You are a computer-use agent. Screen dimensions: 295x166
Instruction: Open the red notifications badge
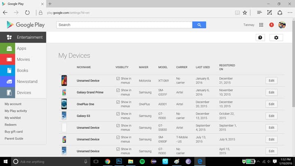pos(271,25)
